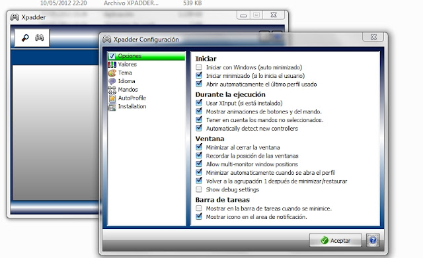Image resolution: width=423 pixels, height=258 pixels.
Task: Open the Opciones section label
Action: coord(130,56)
